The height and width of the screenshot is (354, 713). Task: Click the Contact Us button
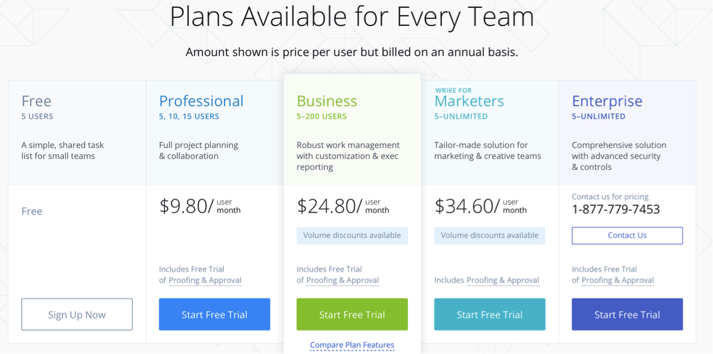tap(627, 236)
